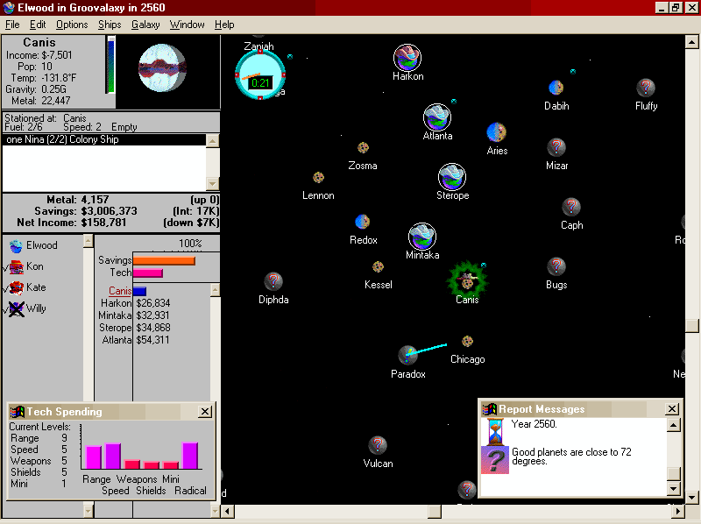Select the Canis star surrounded by green burst
The height and width of the screenshot is (524, 701).
click(x=466, y=279)
